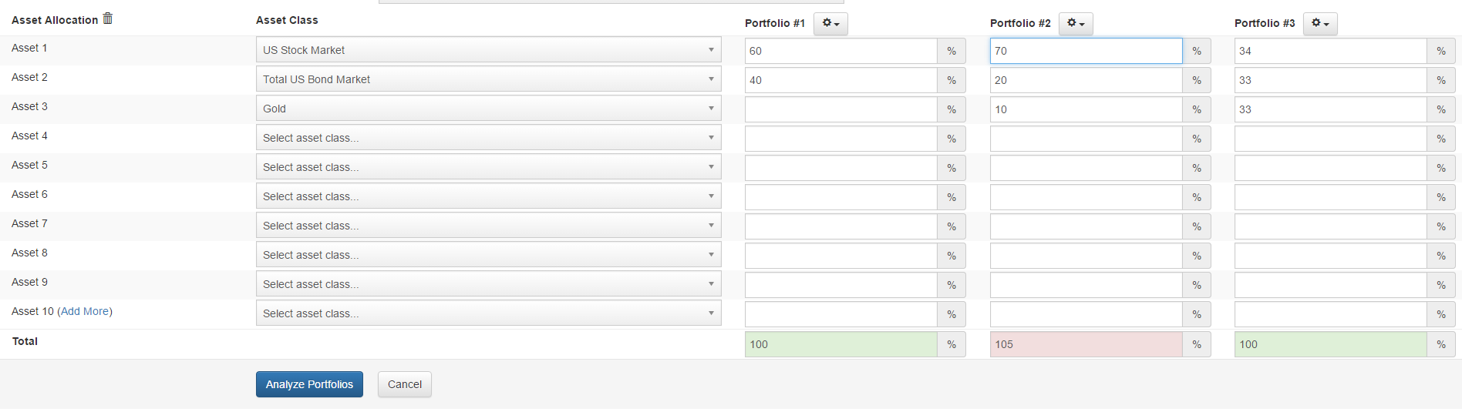The height and width of the screenshot is (412, 1462).
Task: Open the Total US Bond Market dropdown
Action: 489,79
